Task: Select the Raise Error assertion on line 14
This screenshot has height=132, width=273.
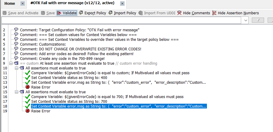Action: point(41,87)
